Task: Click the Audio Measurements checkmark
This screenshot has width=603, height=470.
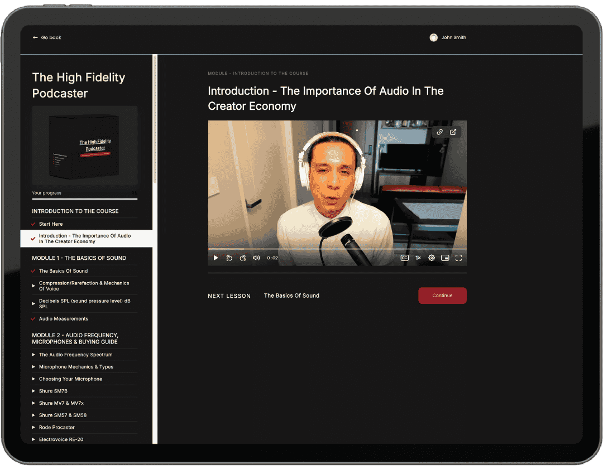Action: 33,319
